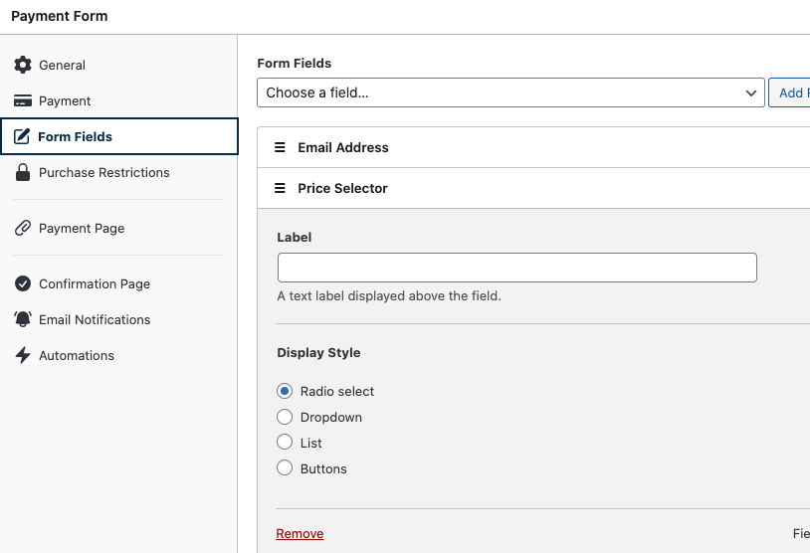Screen dimensions: 810x553
Task: Open the Choose a field dropdown
Action: 510,92
